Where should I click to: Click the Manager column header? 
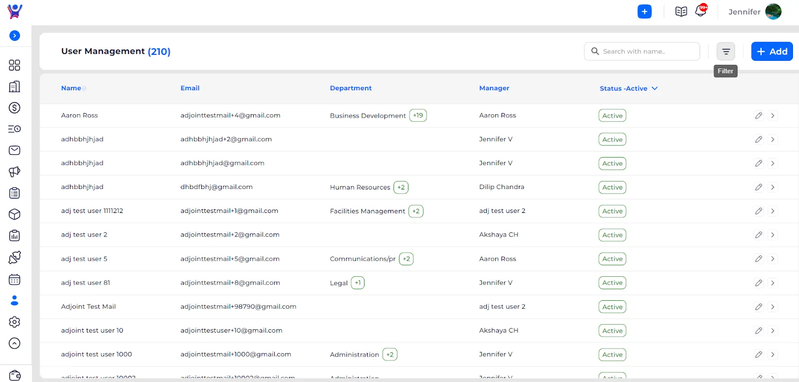click(494, 88)
